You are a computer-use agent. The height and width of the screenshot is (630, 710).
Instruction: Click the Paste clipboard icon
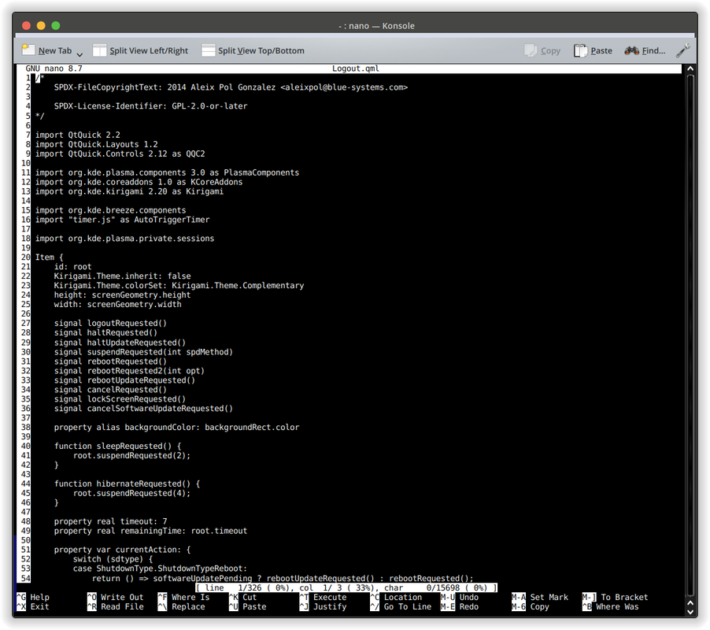[580, 50]
